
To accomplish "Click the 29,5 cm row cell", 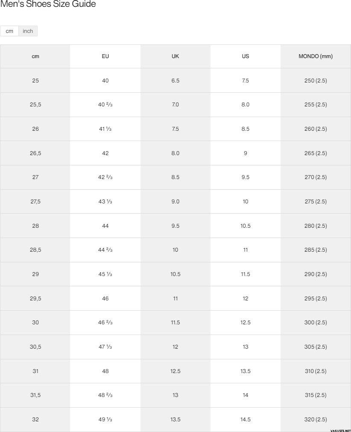I will 35,298.
